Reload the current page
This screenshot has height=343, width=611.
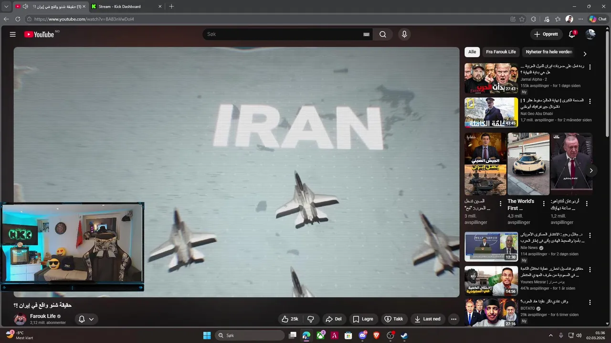(18, 19)
